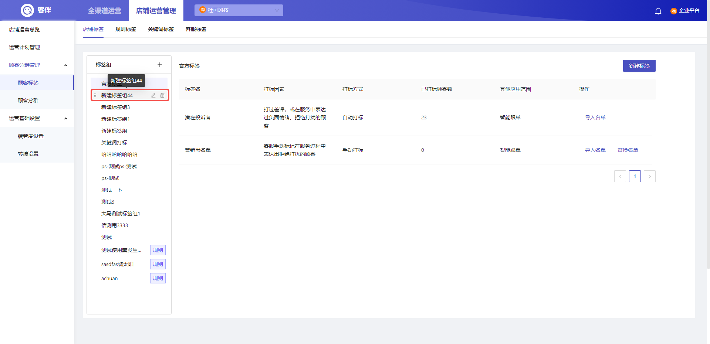
Task: Select tag group sasdfas绕太阳
Action: [x=117, y=264]
